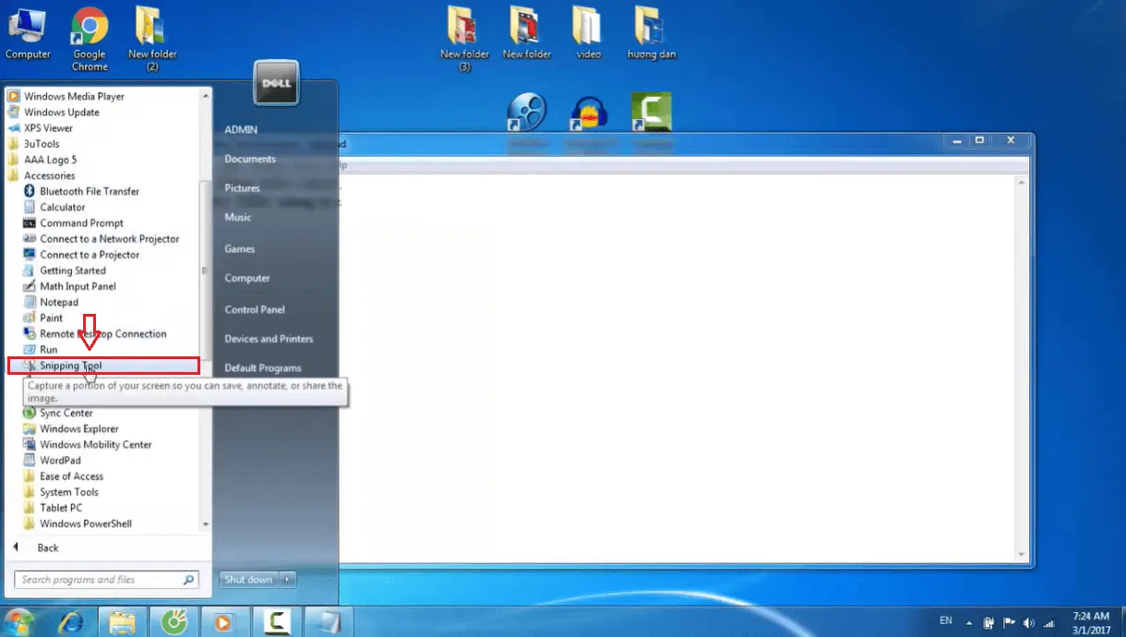Show hidden icons in the system tray
The height and width of the screenshot is (637, 1126).
(x=969, y=622)
